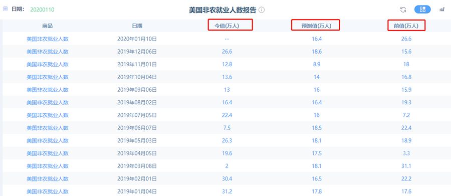Open the date field showing 20200110

(x=42, y=10)
